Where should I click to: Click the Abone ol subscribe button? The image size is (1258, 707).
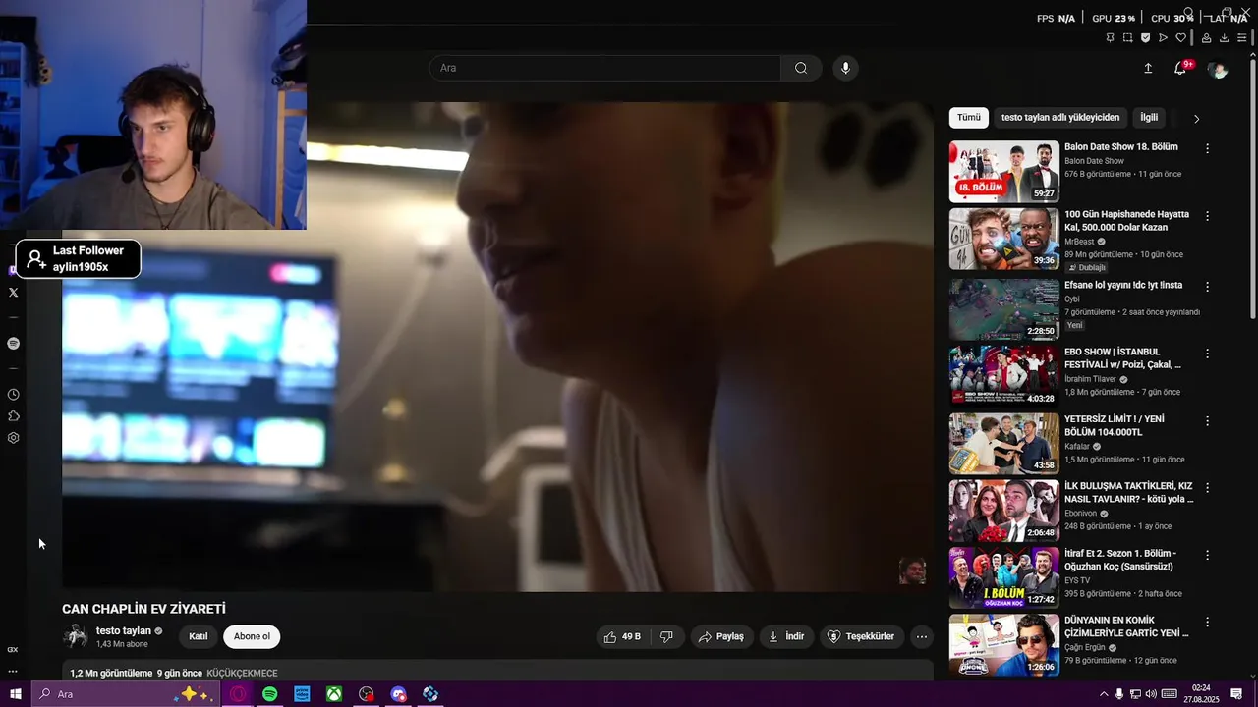coord(252,636)
